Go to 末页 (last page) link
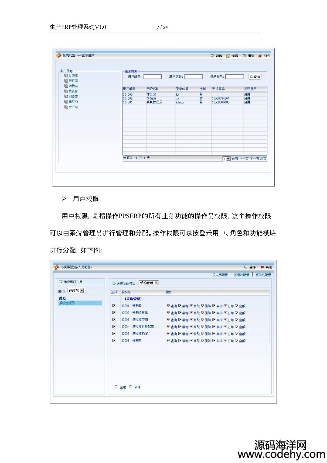 (263, 159)
